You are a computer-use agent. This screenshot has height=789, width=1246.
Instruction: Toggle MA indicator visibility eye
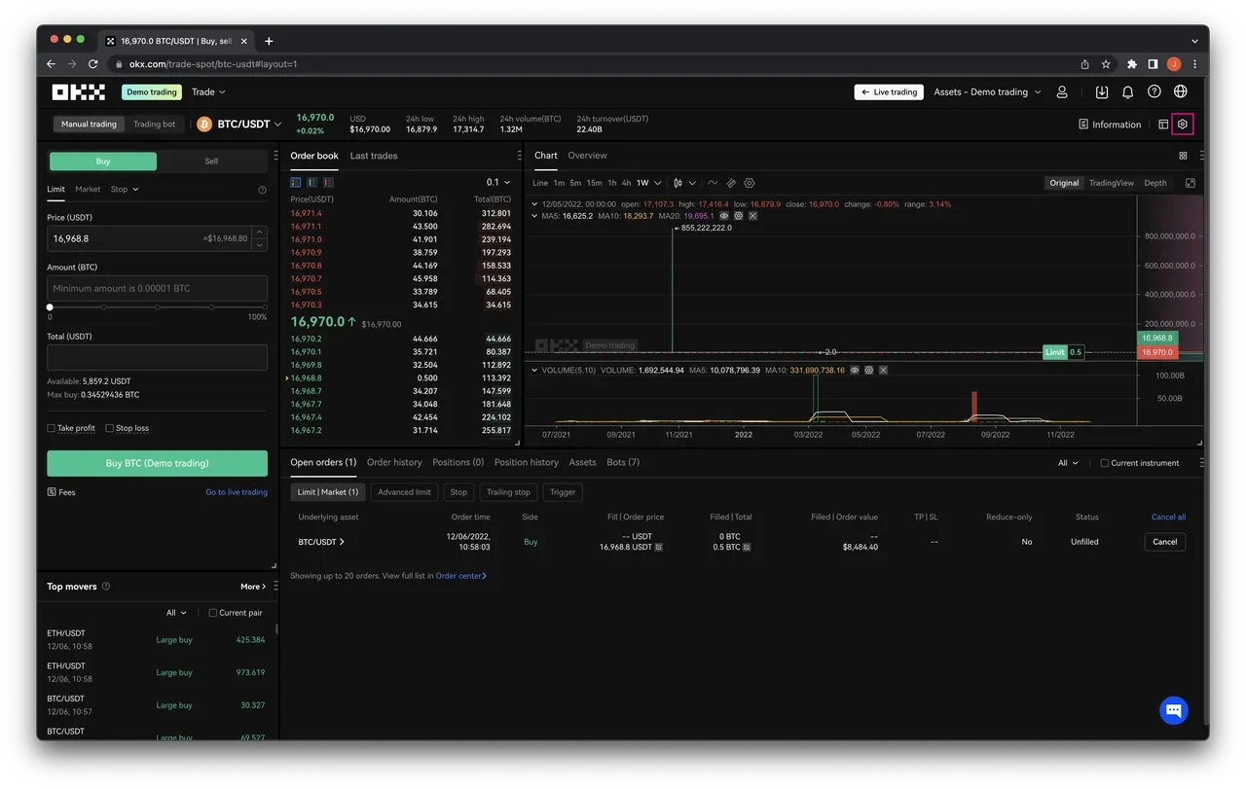pos(724,216)
